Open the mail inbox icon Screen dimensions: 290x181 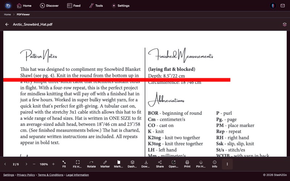[283, 5]
